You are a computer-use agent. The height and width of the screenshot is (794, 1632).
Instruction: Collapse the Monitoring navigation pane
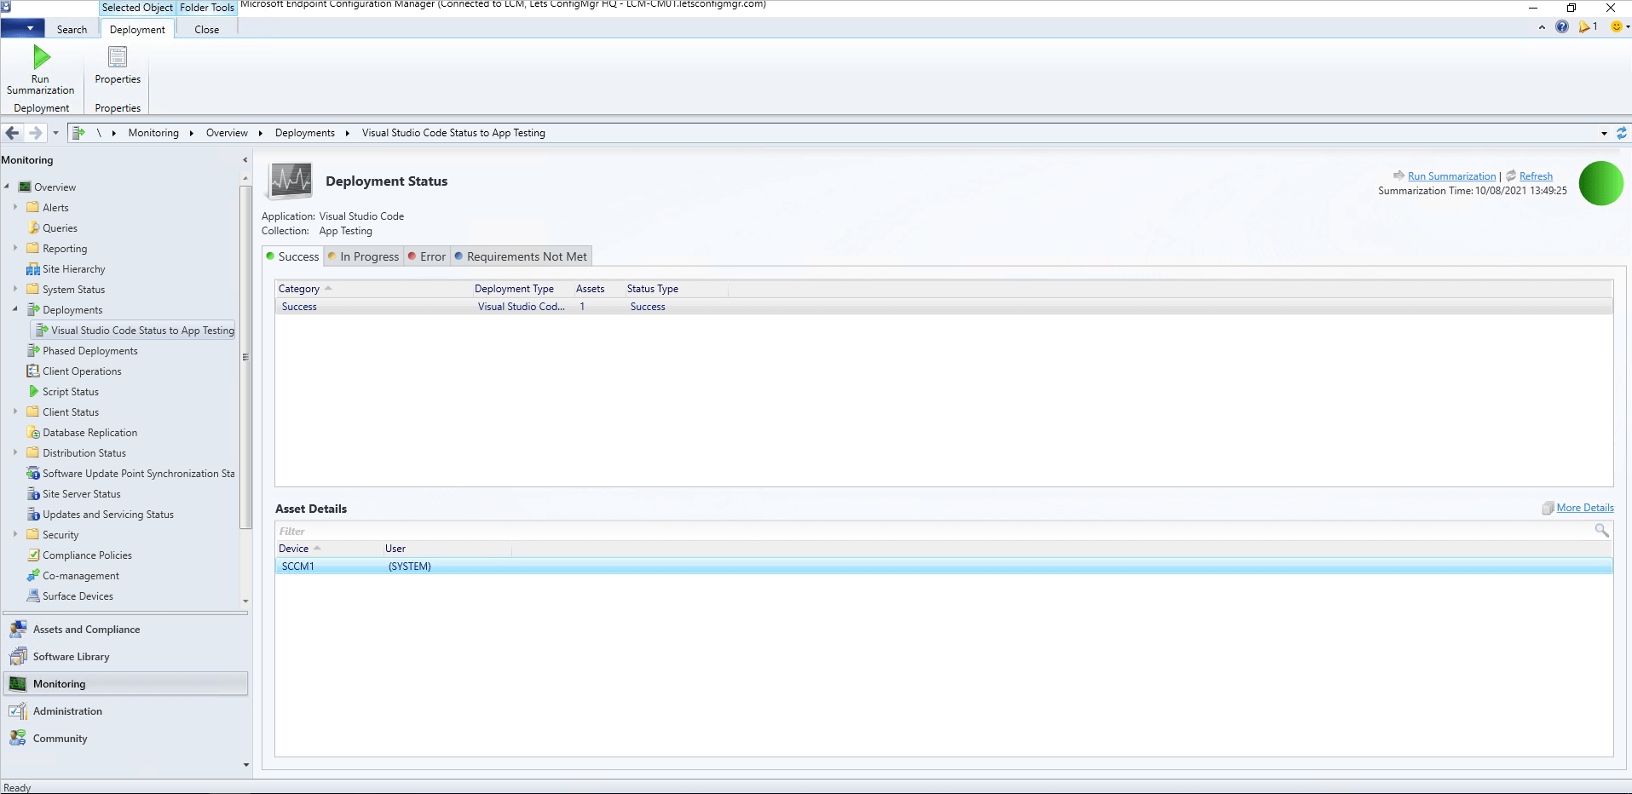(x=245, y=160)
